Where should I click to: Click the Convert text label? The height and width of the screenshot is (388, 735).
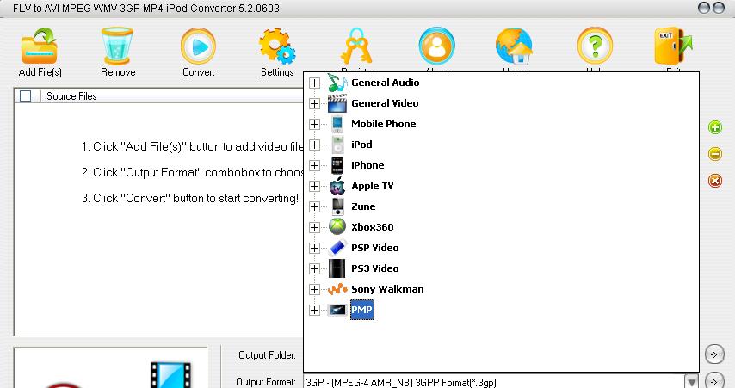pyautogui.click(x=198, y=72)
